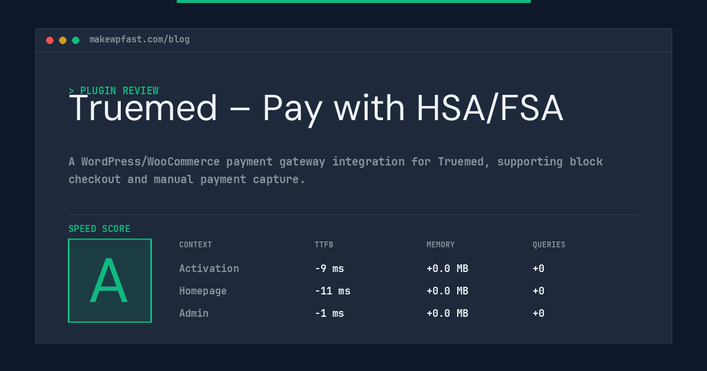This screenshot has width=707, height=371.
Task: Click the 'QUERIES' column header
Action: tap(549, 245)
